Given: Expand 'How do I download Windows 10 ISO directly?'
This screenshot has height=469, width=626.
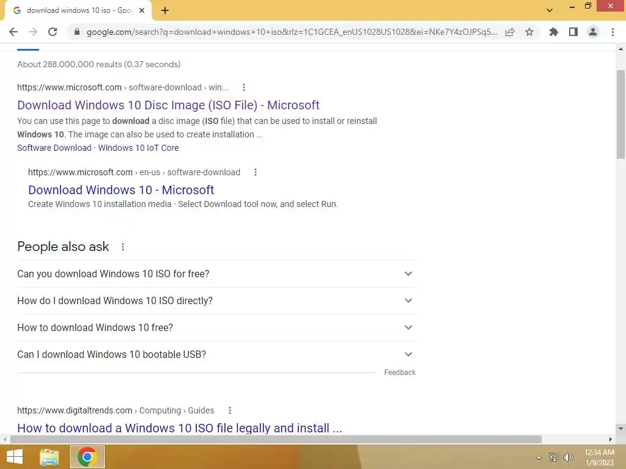Looking at the screenshot, I should point(216,300).
